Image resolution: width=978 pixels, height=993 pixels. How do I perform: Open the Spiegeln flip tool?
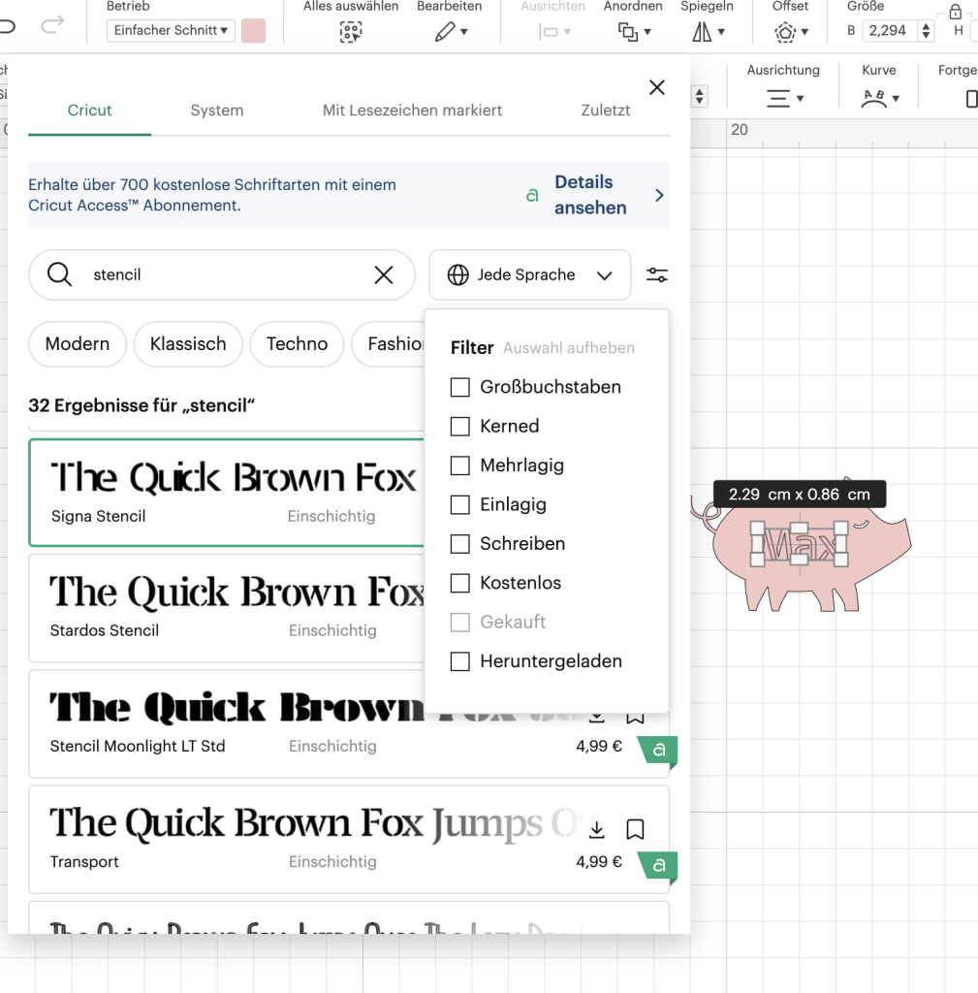tap(708, 32)
